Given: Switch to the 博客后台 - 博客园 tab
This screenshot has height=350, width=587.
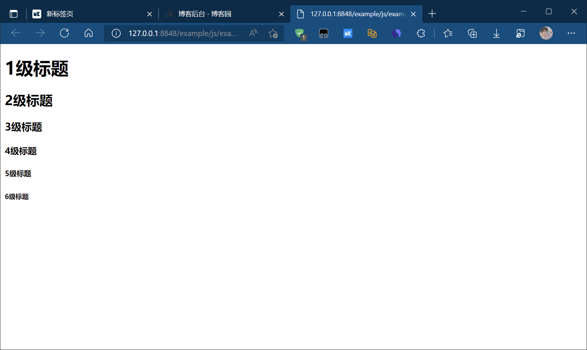Looking at the screenshot, I should pyautogui.click(x=224, y=14).
